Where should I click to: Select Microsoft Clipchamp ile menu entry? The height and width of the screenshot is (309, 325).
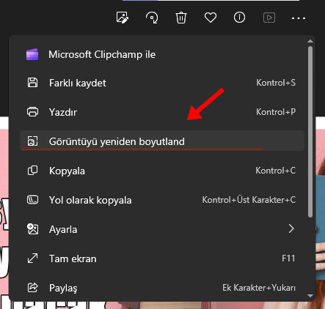pyautogui.click(x=162, y=54)
